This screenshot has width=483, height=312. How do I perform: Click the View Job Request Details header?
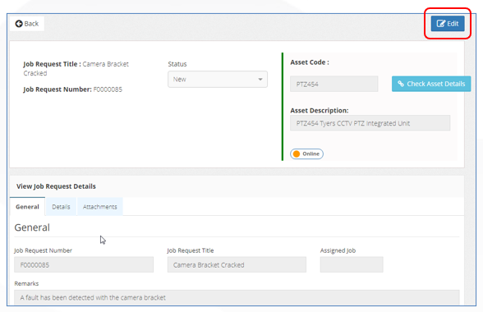click(56, 186)
